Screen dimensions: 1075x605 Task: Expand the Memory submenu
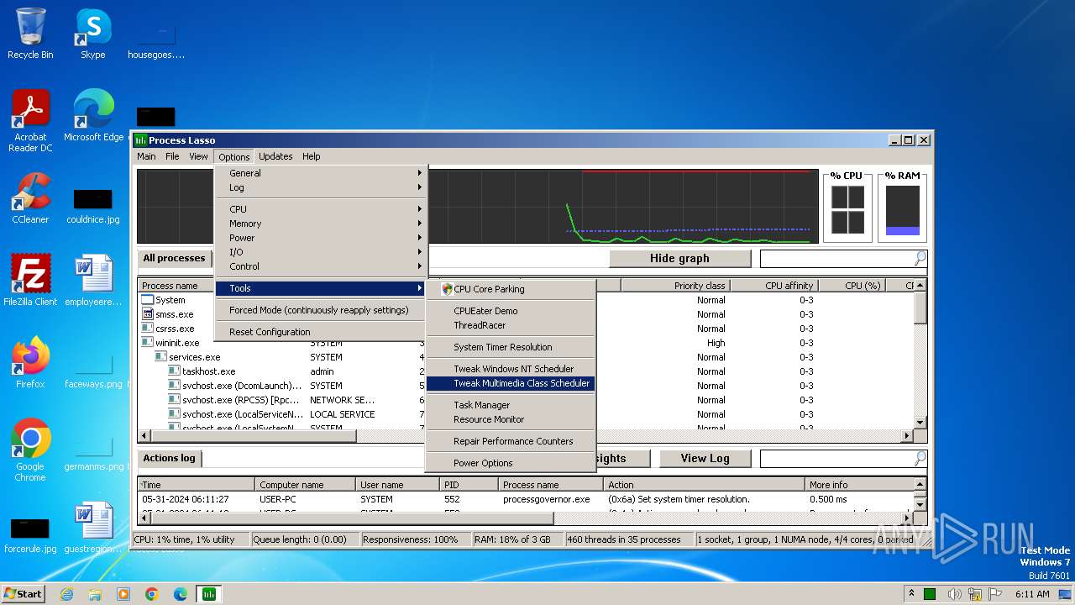[321, 224]
